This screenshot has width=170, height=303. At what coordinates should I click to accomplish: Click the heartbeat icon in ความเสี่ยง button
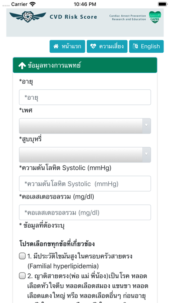(x=93, y=47)
